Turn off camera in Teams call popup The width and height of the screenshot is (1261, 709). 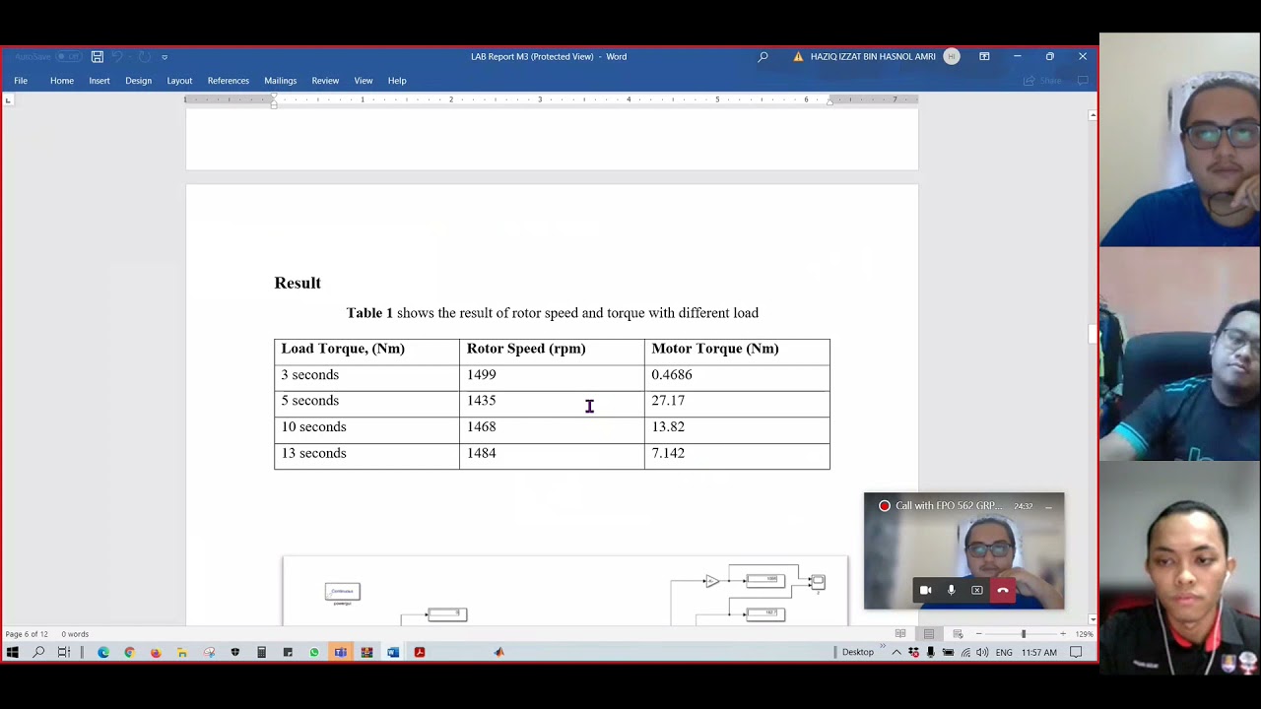[x=925, y=590]
